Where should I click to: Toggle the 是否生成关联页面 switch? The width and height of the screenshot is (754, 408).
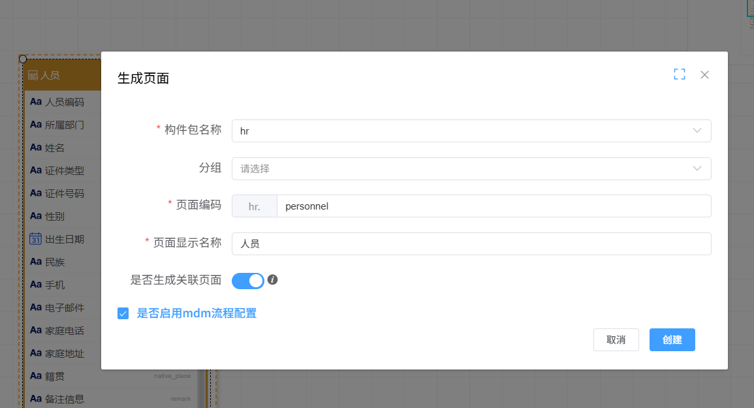click(x=247, y=281)
